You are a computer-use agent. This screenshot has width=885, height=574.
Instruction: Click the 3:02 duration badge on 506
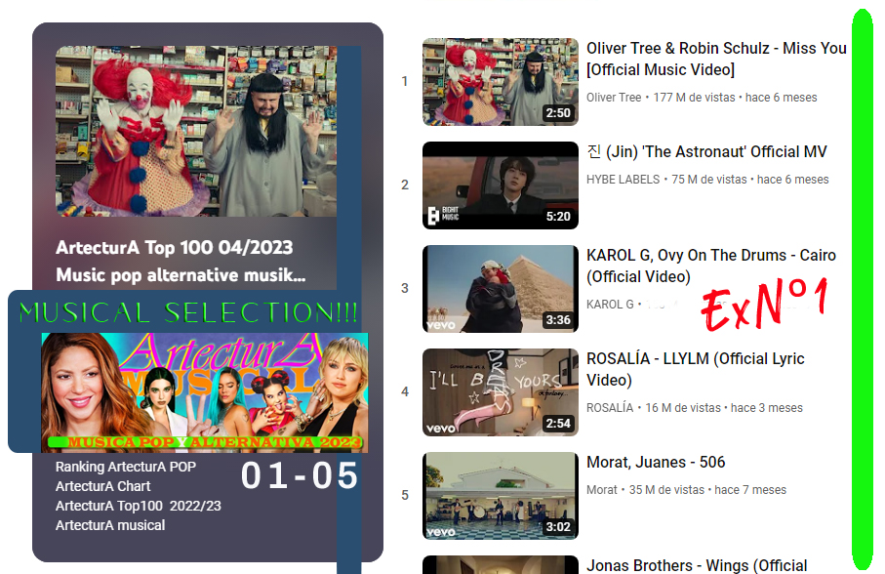[x=558, y=526]
